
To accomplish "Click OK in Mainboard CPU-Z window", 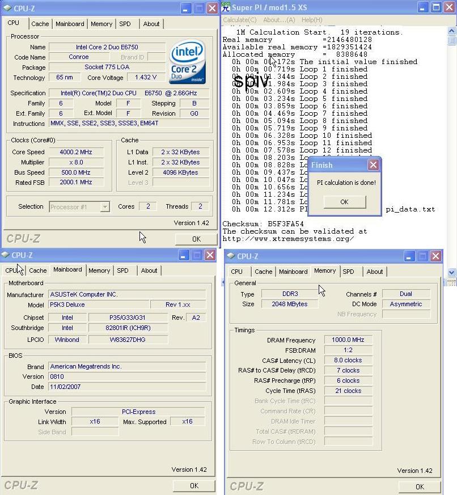I will [194, 485].
